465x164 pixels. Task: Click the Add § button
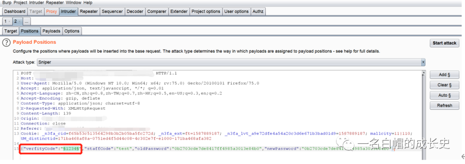click(444, 75)
